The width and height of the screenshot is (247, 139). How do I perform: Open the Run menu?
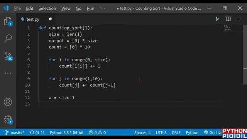point(90,8)
